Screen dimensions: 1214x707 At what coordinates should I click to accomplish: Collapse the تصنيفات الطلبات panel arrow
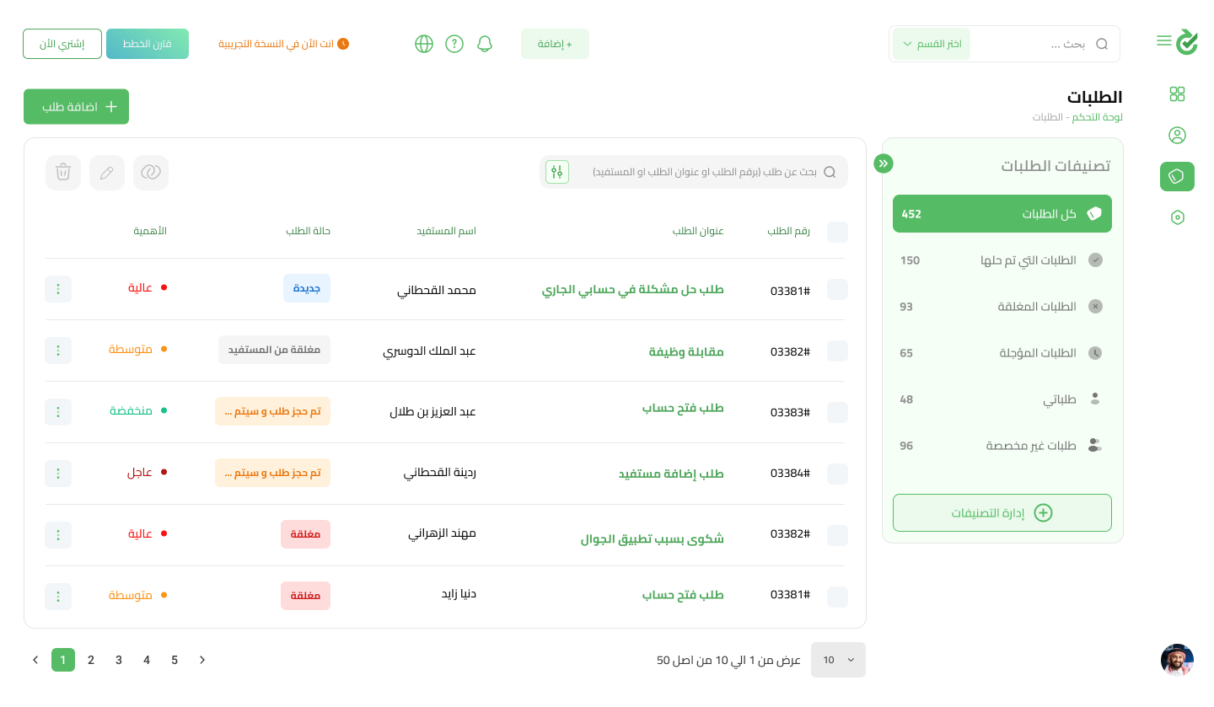(x=884, y=163)
